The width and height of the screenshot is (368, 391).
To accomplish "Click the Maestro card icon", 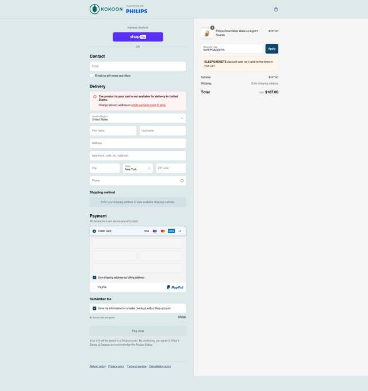I will tap(155, 231).
